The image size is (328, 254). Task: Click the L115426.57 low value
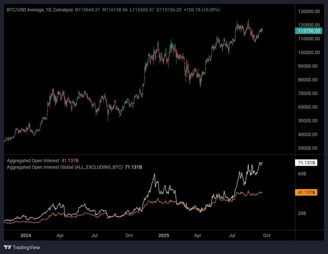point(142,10)
